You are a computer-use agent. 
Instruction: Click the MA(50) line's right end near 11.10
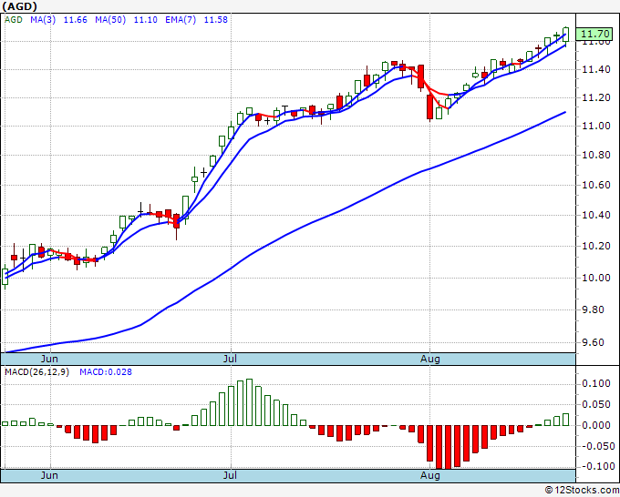coord(564,113)
